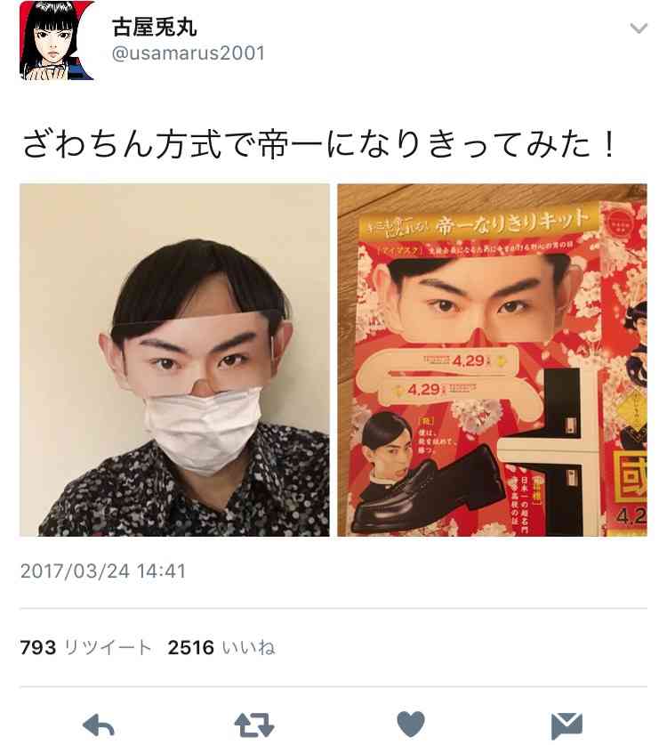This screenshot has width=667, height=745.
Task: Click the gold 帝一なりきりキット banner in photo
Action: coord(477,223)
